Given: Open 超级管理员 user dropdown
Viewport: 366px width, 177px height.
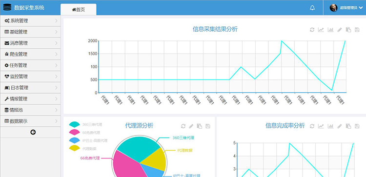Looking at the screenshot, I should [346, 8].
